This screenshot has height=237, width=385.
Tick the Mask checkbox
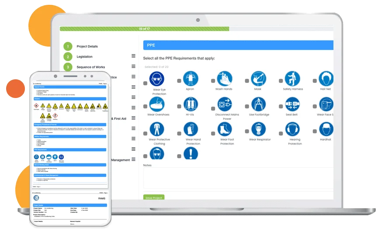pos(247,81)
